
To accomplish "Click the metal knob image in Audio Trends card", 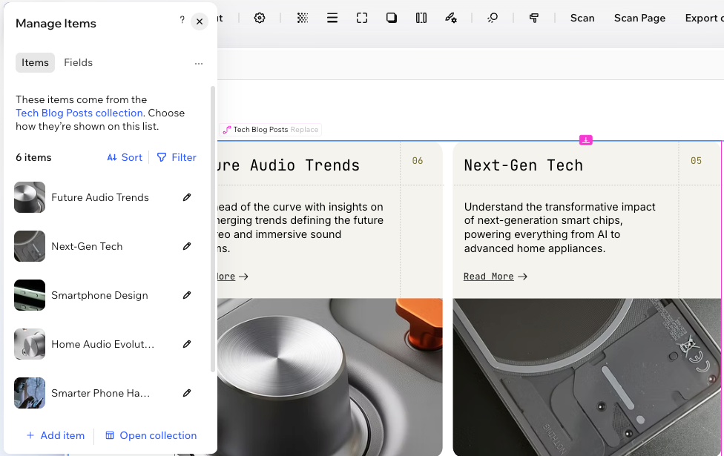I will 329,377.
